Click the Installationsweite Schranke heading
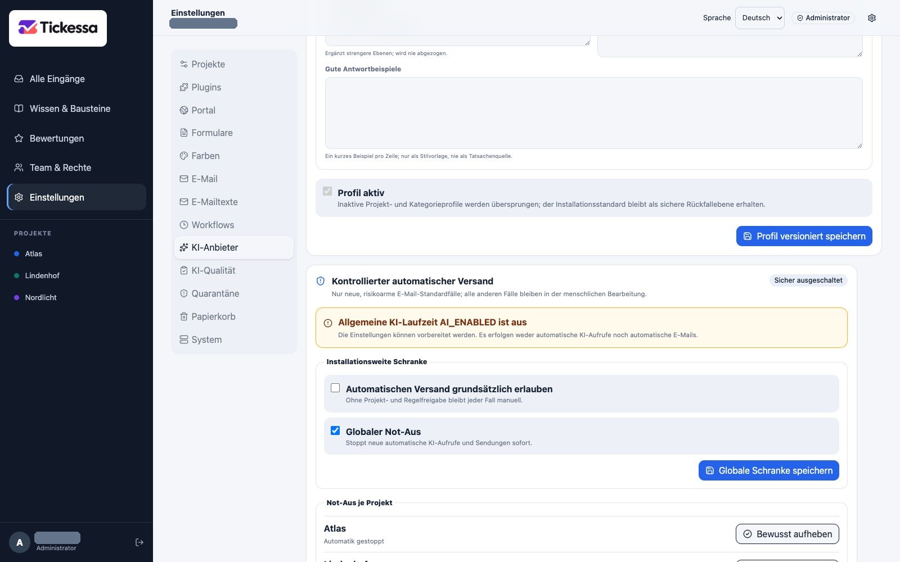The height and width of the screenshot is (562, 900). click(377, 361)
